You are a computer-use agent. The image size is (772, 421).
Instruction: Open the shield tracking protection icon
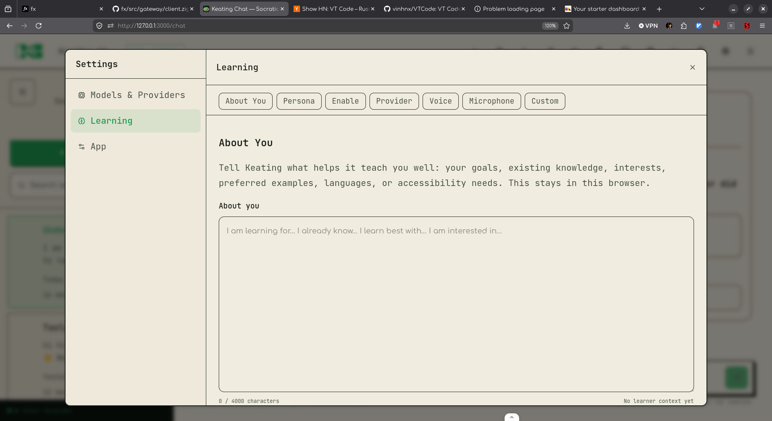click(99, 26)
